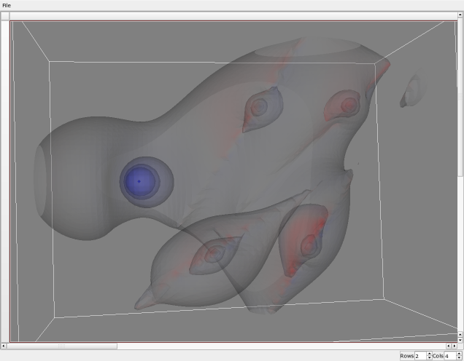Click the column header bar above the view

[x=233, y=16]
